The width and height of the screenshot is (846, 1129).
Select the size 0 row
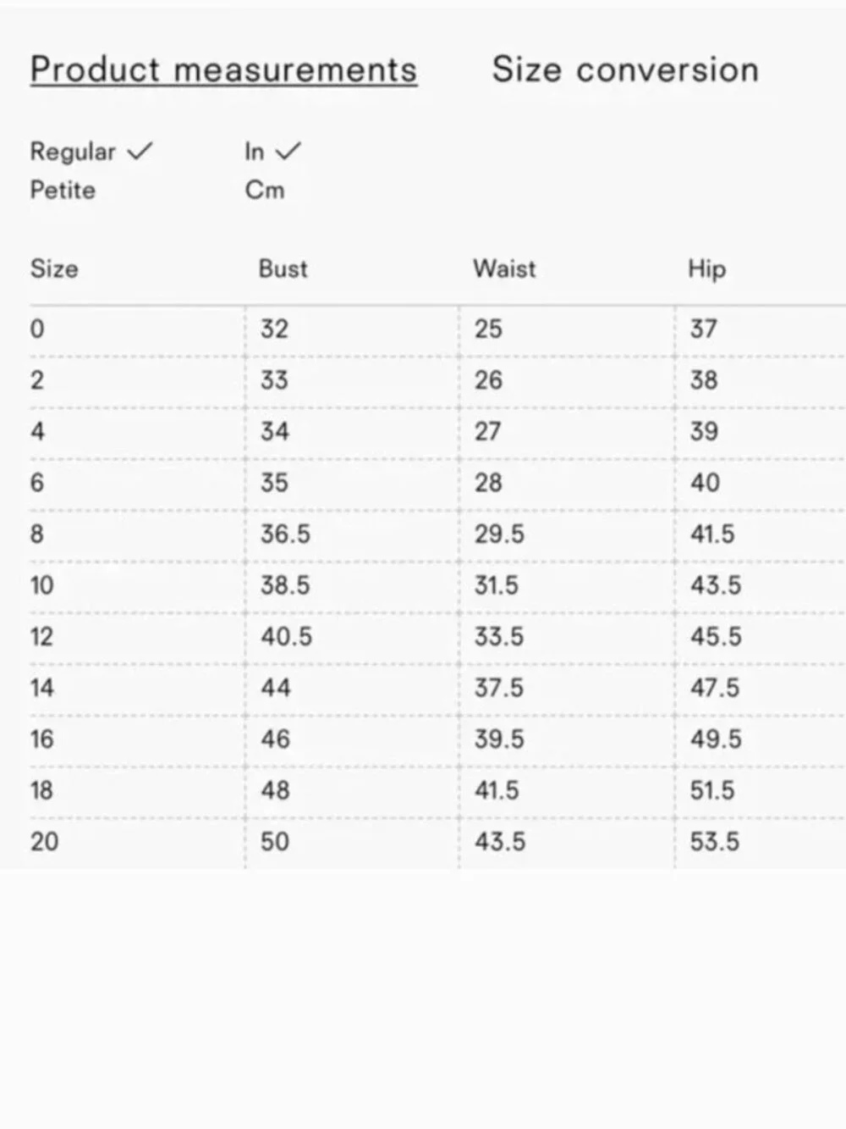437,329
